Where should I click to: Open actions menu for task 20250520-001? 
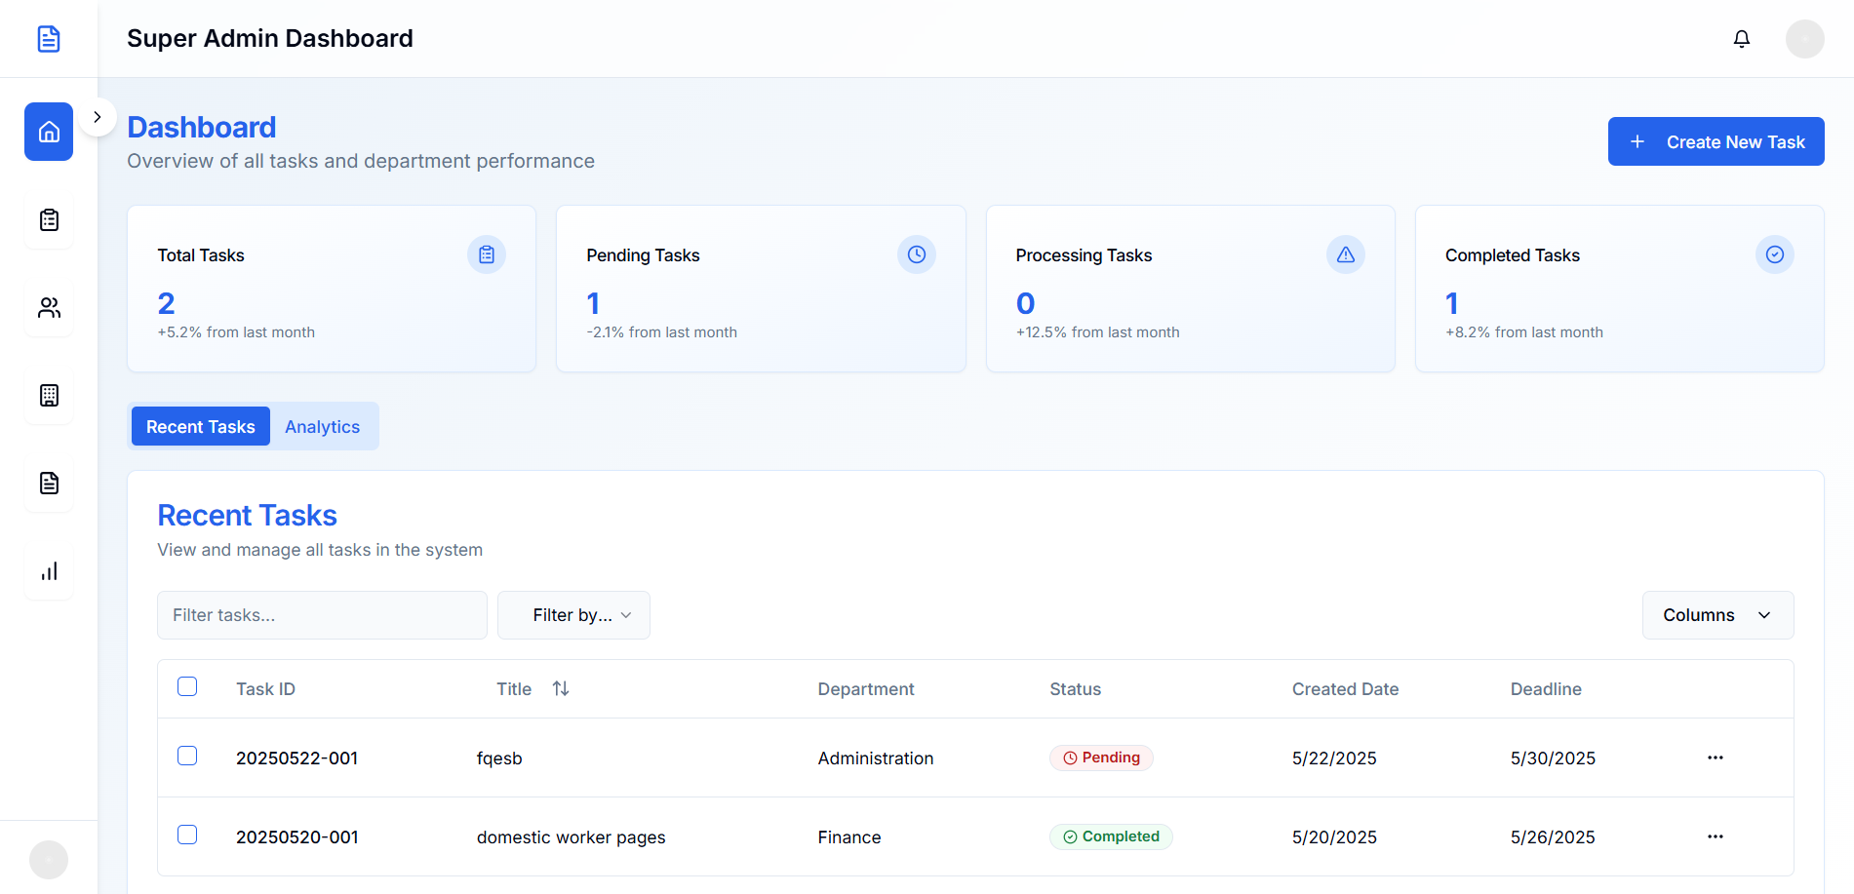[x=1716, y=836]
